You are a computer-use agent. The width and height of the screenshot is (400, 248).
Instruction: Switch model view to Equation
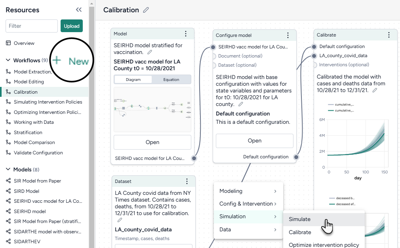click(x=171, y=79)
